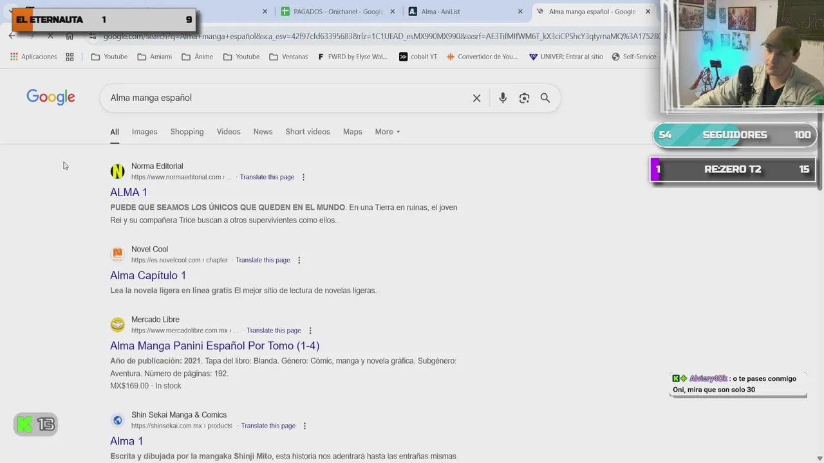The height and width of the screenshot is (463, 824).
Task: Translate the Shin Sekai page
Action: tap(268, 426)
